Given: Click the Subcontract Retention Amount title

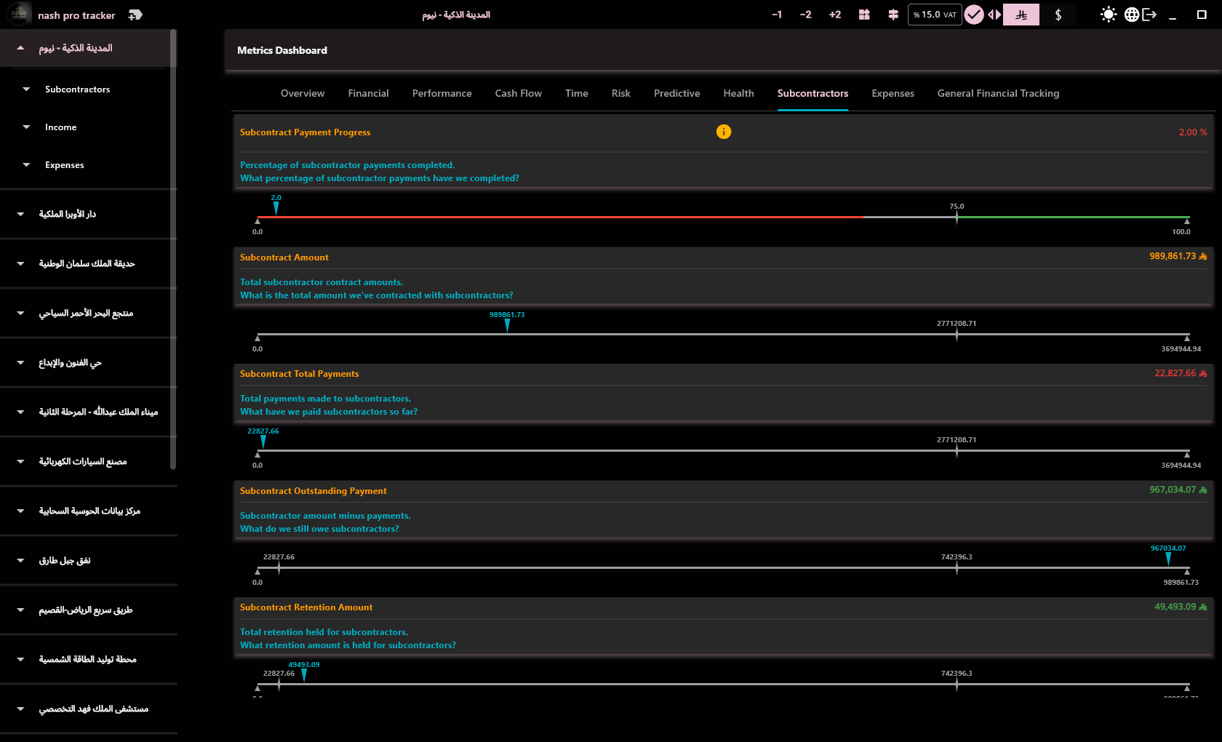Looking at the screenshot, I should [306, 607].
